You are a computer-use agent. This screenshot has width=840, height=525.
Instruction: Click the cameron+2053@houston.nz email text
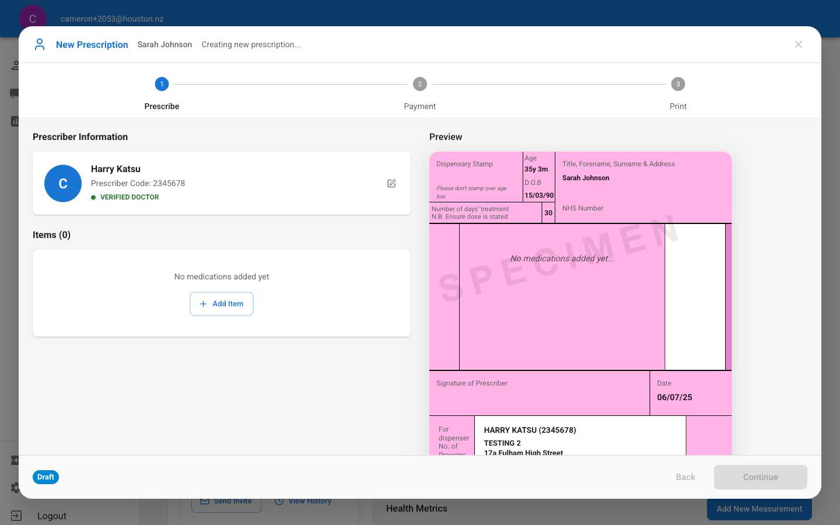[112, 19]
